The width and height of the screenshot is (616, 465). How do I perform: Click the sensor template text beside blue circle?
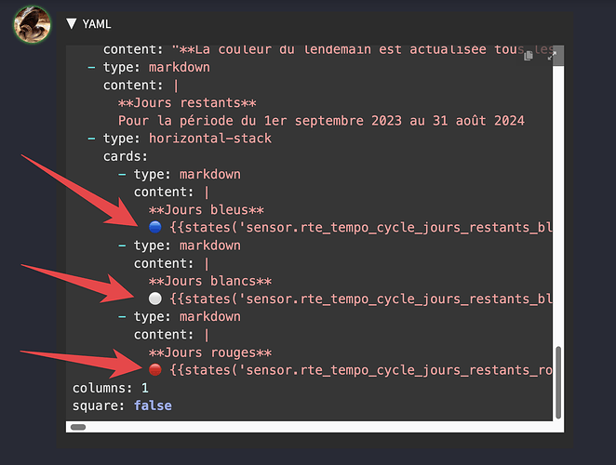[361, 228]
